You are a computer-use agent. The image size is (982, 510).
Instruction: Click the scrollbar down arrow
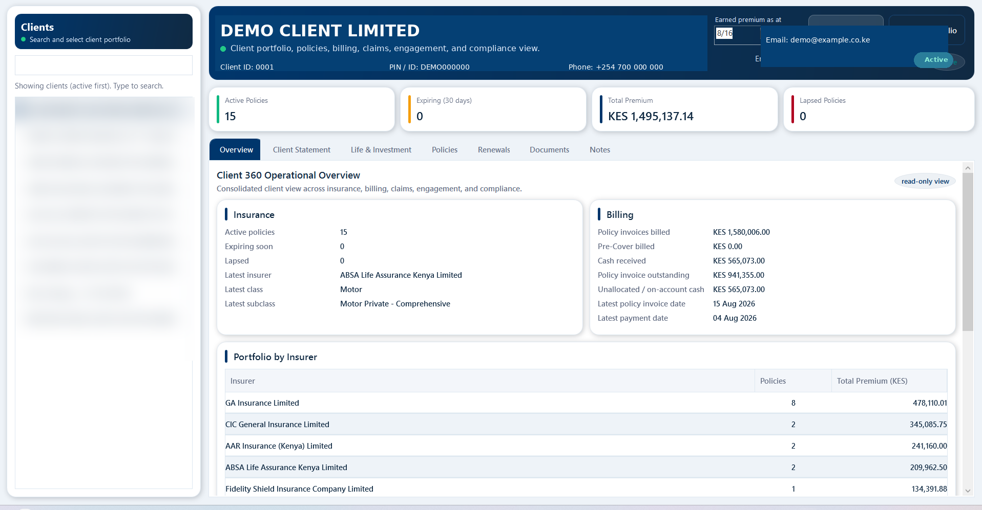click(x=968, y=491)
